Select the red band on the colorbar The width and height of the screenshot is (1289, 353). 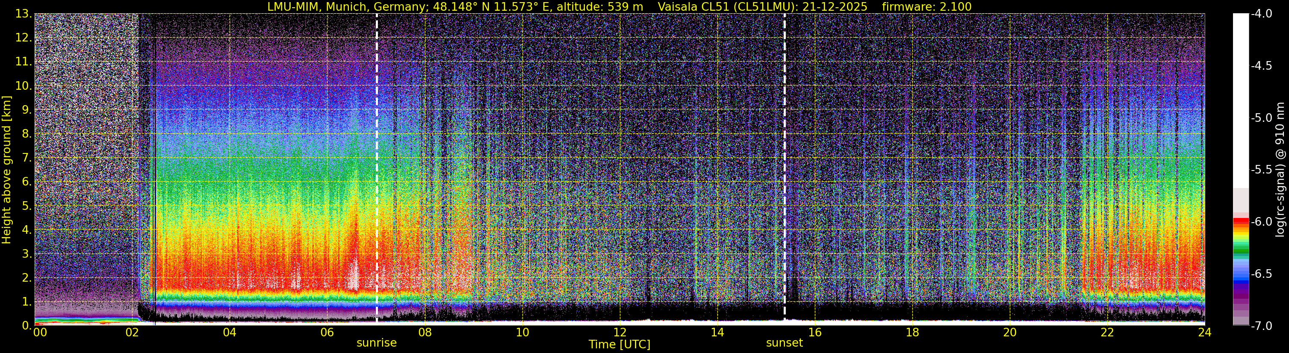click(x=1240, y=221)
